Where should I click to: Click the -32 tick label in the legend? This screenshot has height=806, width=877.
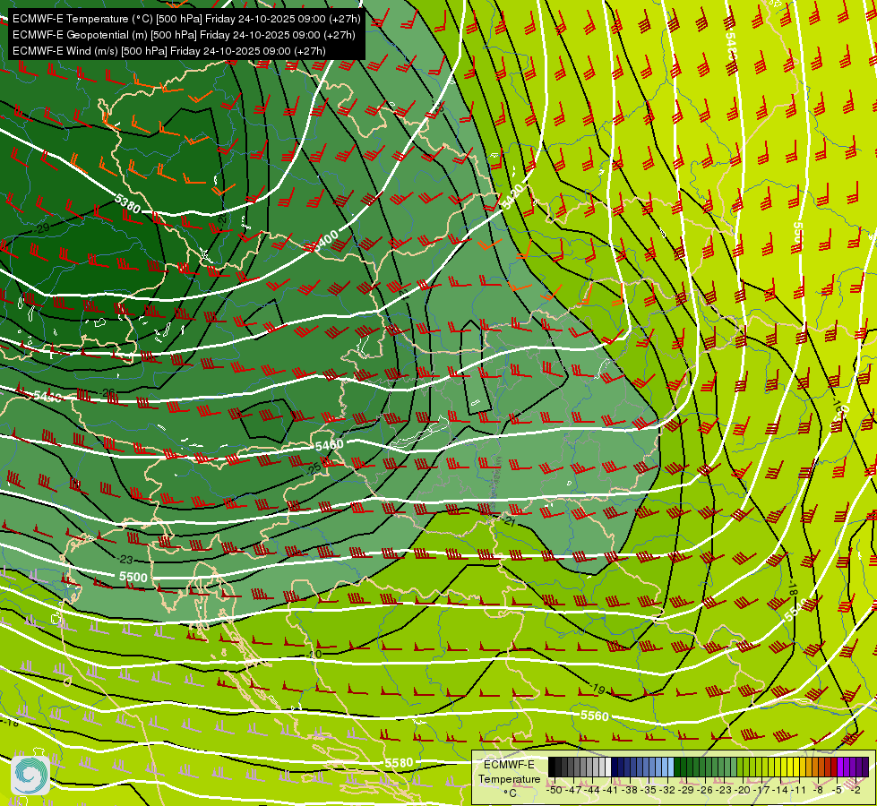(667, 791)
